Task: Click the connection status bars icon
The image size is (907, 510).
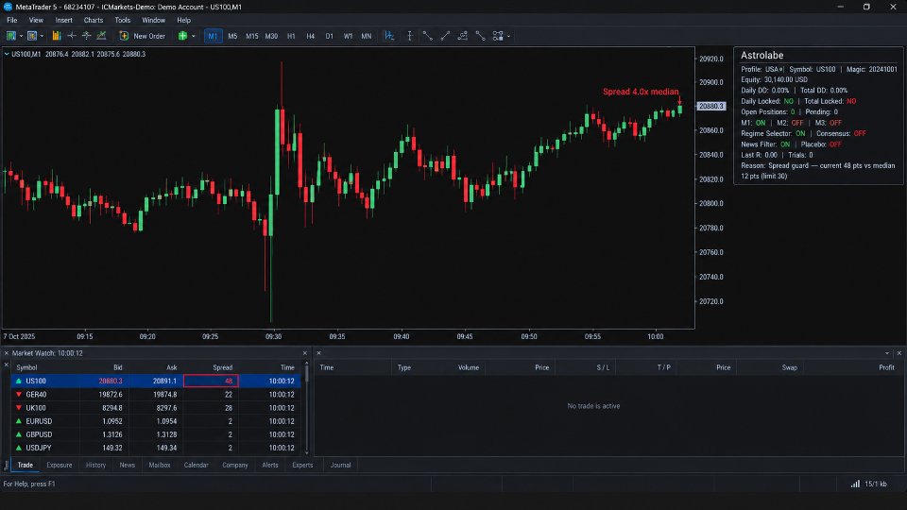Action: click(855, 484)
